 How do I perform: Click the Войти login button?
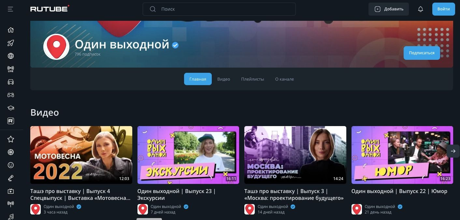click(443, 9)
